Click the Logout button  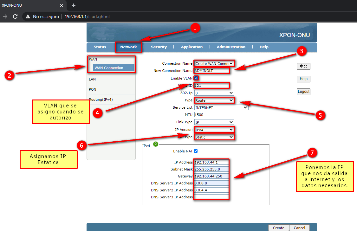point(303,92)
